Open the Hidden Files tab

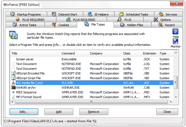coord(132,25)
